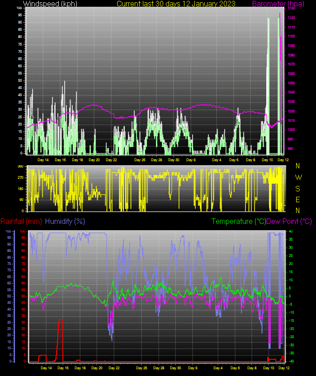Select the magenta Dew Point (°C) legend label
This screenshot has height=376, width=316.
coord(289,221)
